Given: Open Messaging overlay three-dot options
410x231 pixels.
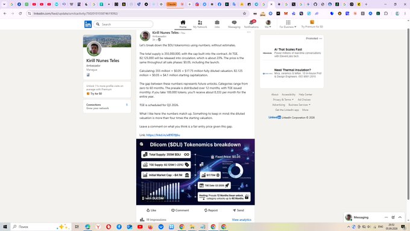Looking at the screenshot, I should pyautogui.click(x=386, y=217).
